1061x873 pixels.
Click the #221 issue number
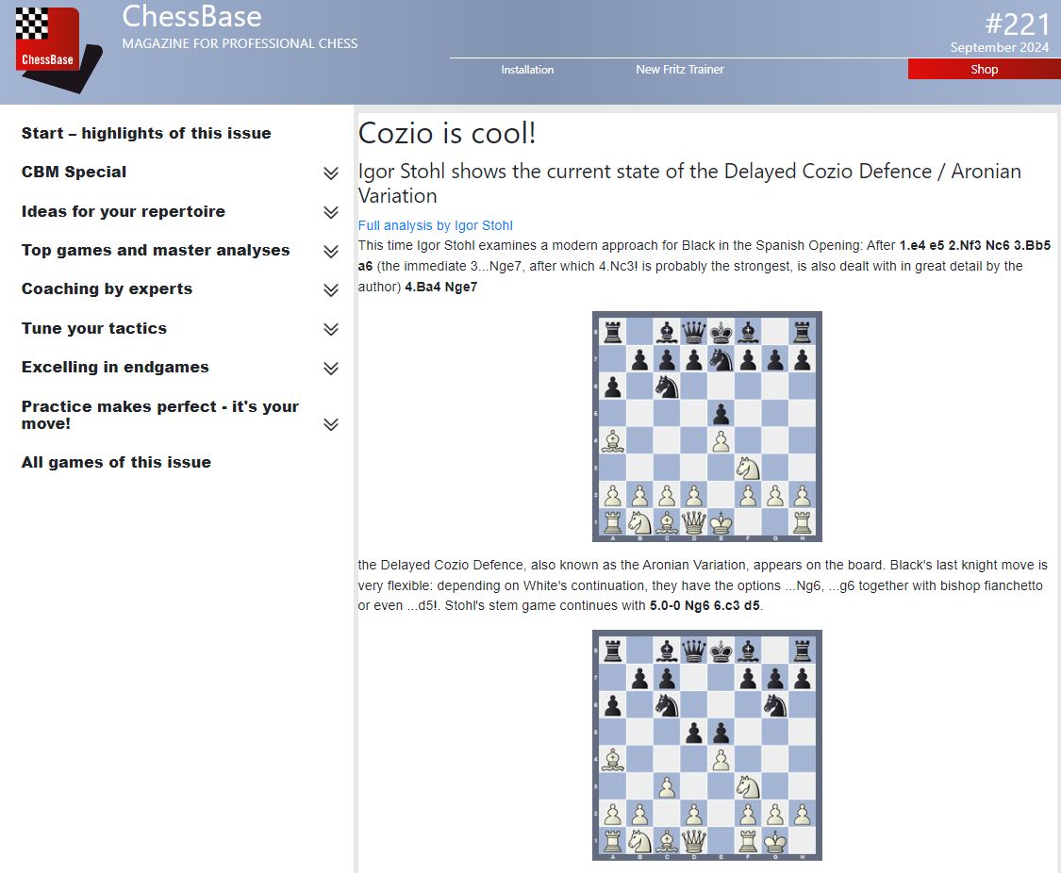[1017, 25]
